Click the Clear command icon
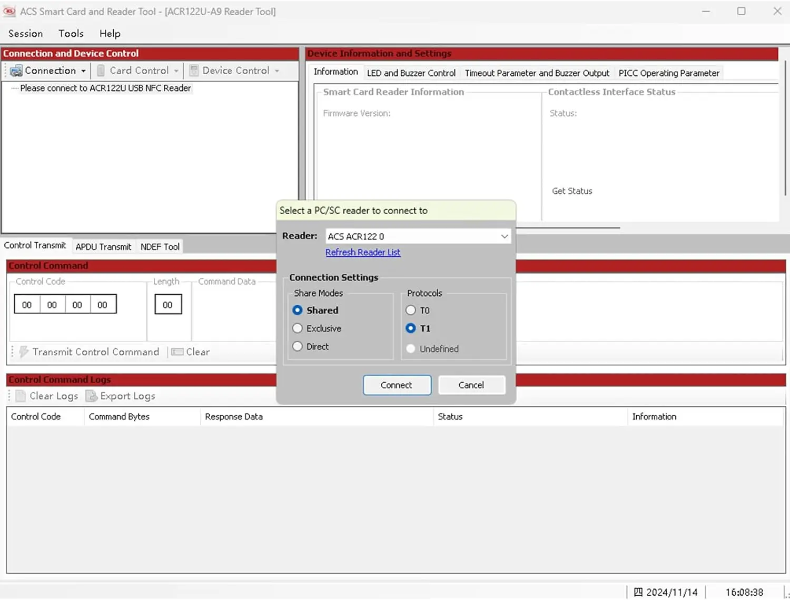The image size is (790, 600). (177, 352)
